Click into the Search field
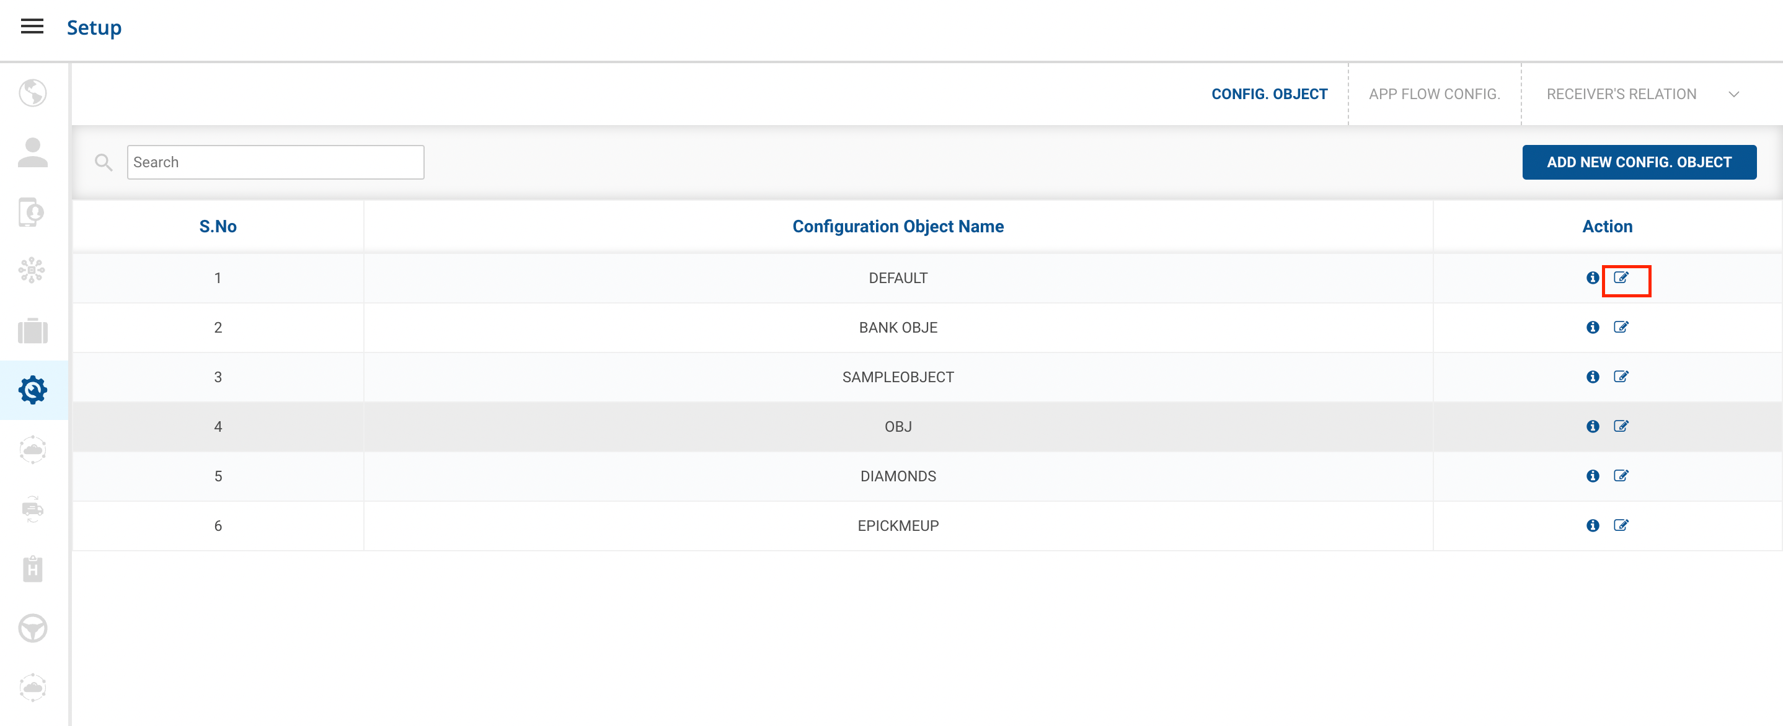1783x726 pixels. [275, 162]
